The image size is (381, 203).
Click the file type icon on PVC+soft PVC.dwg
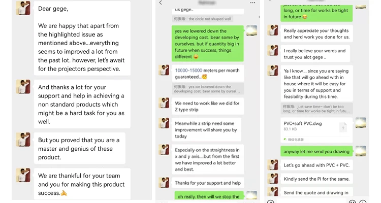343,128
